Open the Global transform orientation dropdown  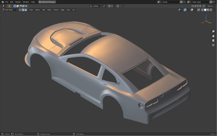[x=95, y=6]
